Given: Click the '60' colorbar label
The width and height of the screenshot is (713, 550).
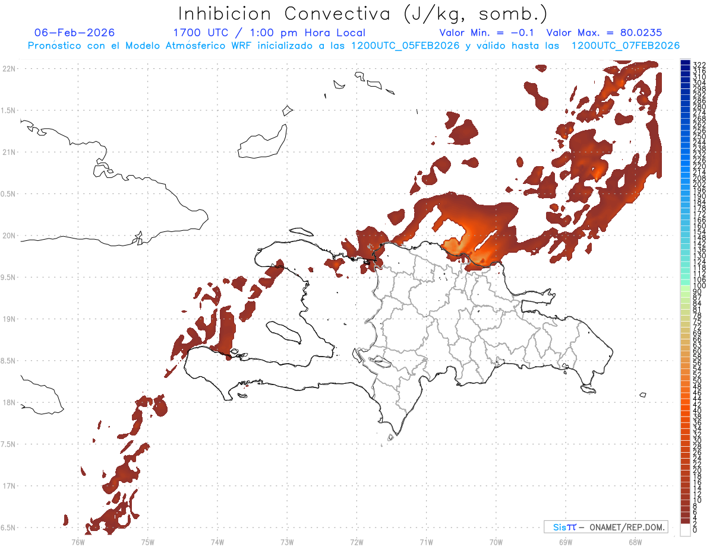Looking at the screenshot, I should coord(697,351).
